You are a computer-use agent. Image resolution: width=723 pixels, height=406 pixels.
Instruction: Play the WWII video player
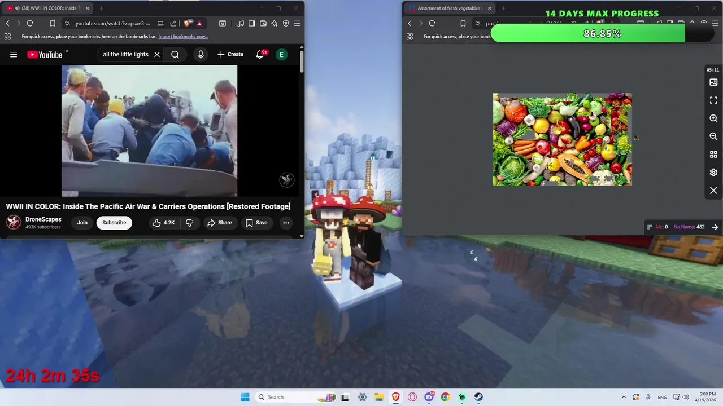point(149,131)
